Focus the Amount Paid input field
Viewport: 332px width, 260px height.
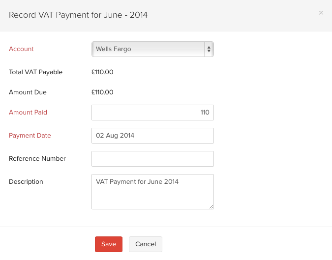(152, 113)
